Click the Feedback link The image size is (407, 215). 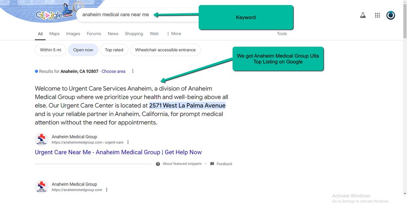pyautogui.click(x=224, y=164)
